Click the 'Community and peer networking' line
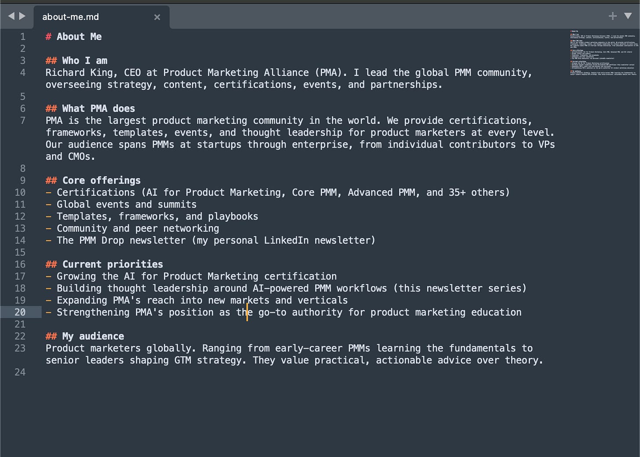This screenshot has height=457, width=640. pyautogui.click(x=132, y=228)
